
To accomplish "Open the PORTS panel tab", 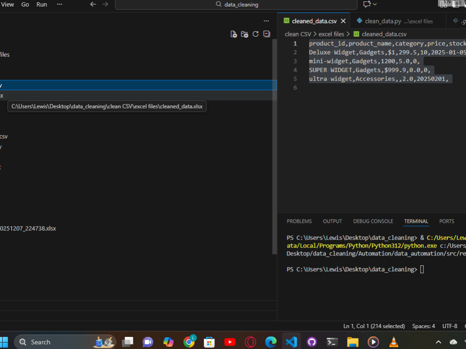I will (x=447, y=221).
